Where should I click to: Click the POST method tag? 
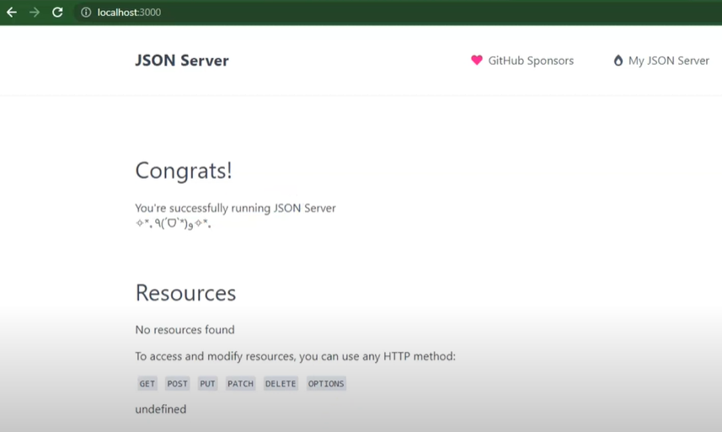click(177, 384)
